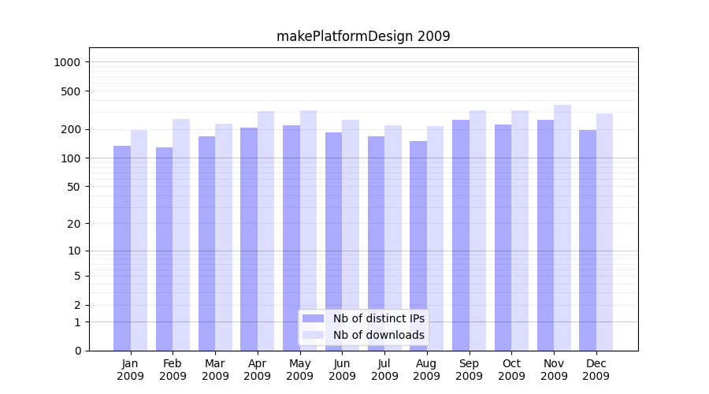Pick the Apr 2009 downloads bar

click(266, 231)
